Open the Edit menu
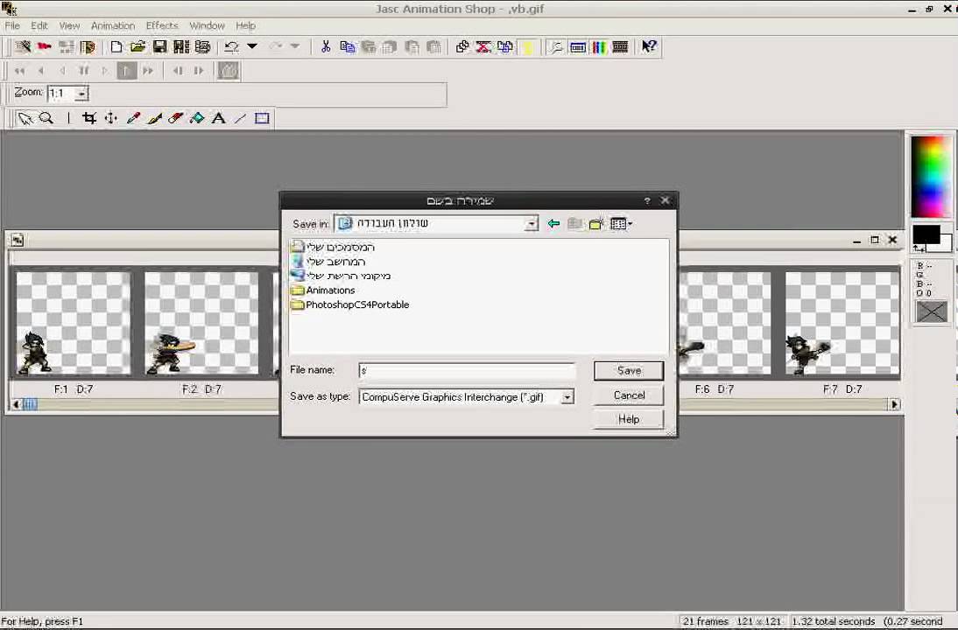Image resolution: width=958 pixels, height=630 pixels. click(39, 25)
